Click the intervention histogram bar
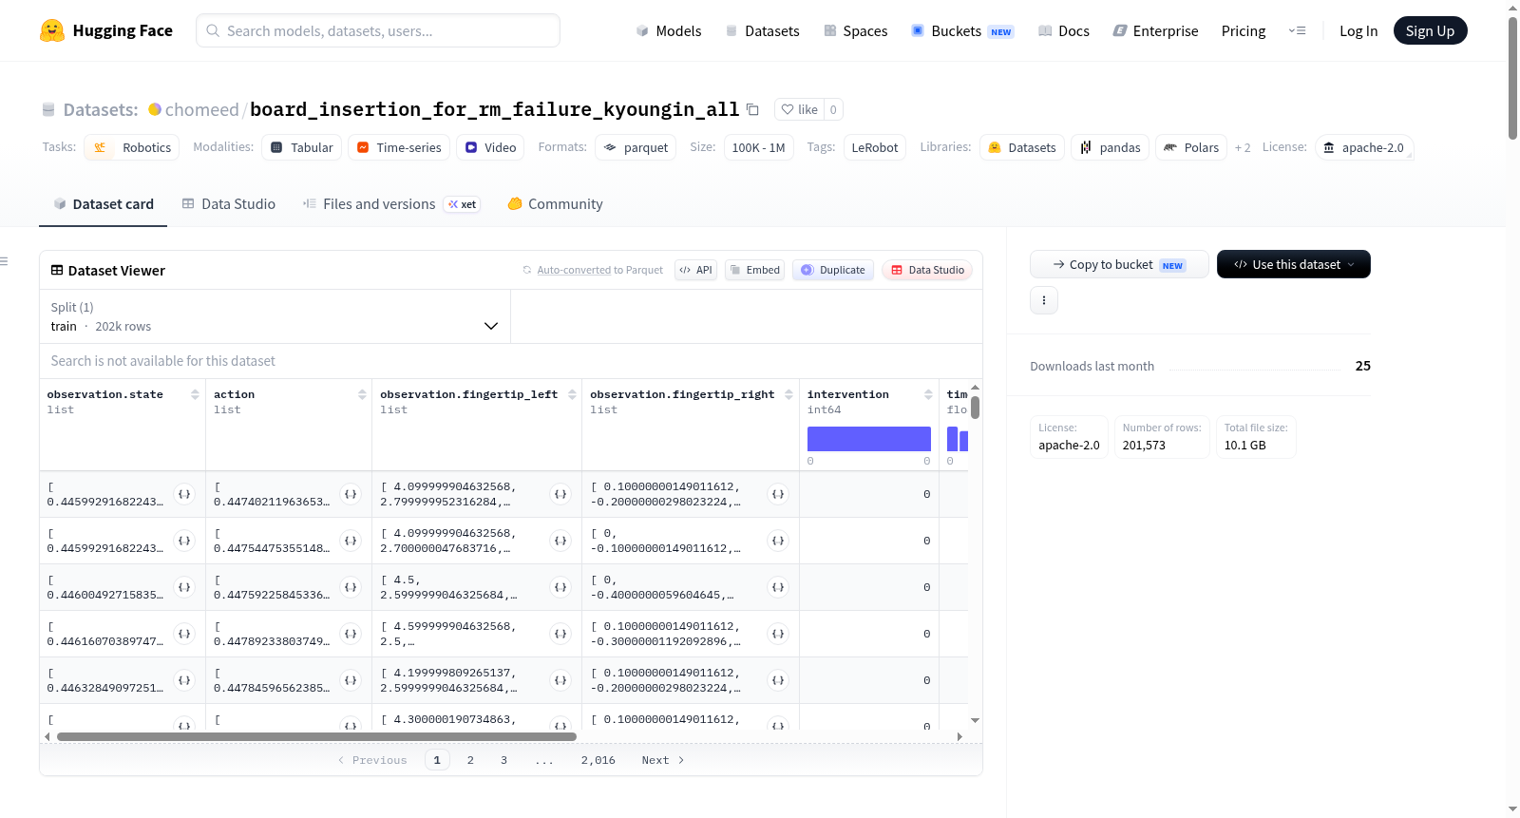Screen dimensions: 1520x818 point(869,438)
